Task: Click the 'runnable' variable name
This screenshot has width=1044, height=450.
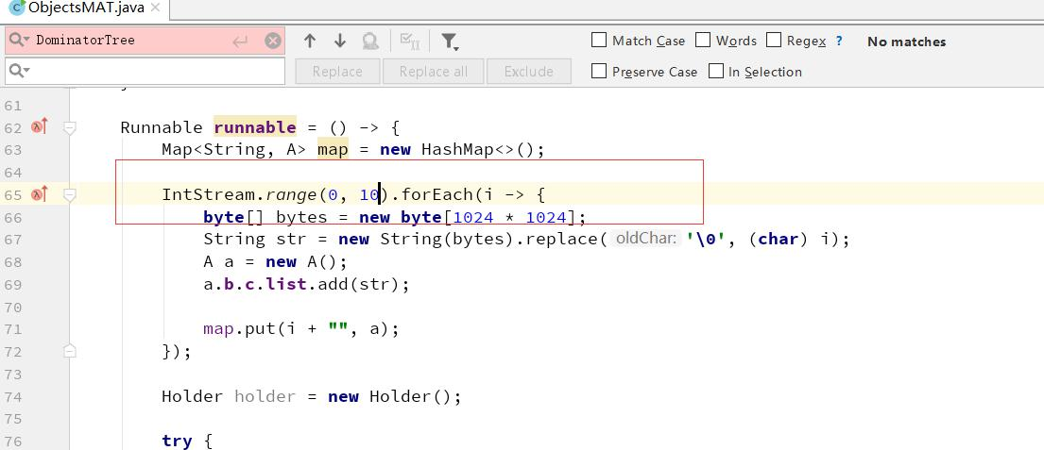Action: (255, 127)
